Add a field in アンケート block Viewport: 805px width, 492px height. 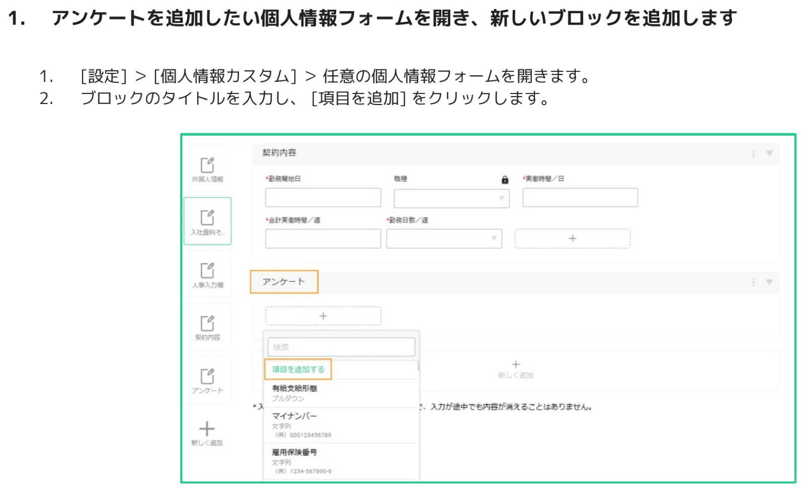(x=323, y=316)
